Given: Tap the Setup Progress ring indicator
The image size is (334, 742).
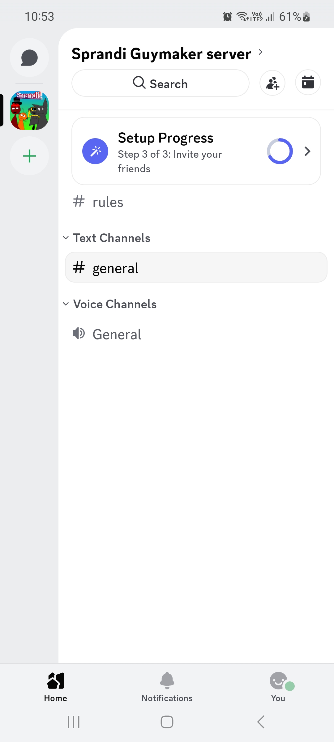Looking at the screenshot, I should (280, 151).
